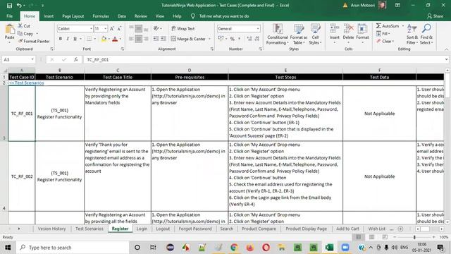
Task: Open Format as Table gallery
Action: pos(299,35)
